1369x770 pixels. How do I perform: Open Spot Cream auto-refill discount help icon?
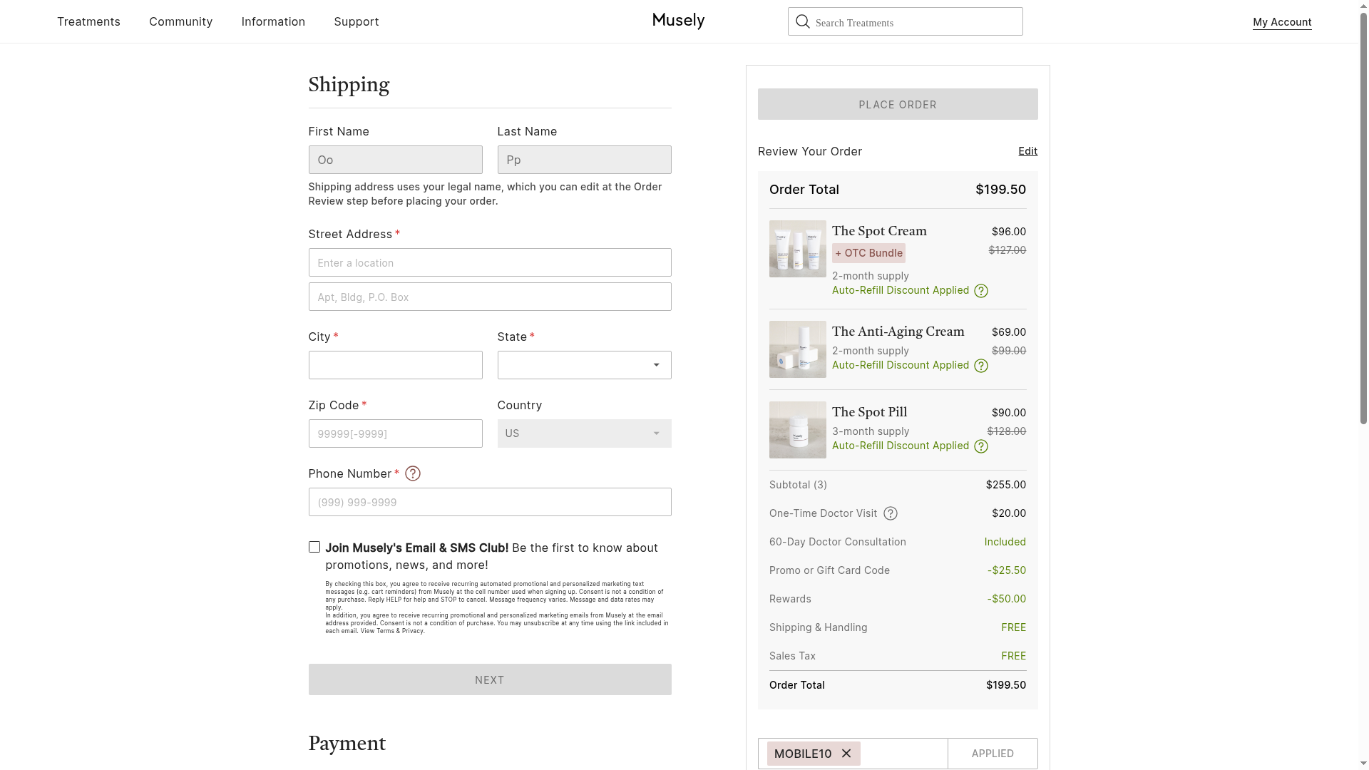[981, 291]
